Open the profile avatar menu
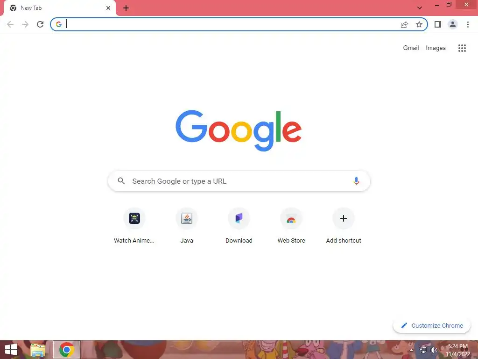Image resolution: width=478 pixels, height=359 pixels. click(x=453, y=24)
